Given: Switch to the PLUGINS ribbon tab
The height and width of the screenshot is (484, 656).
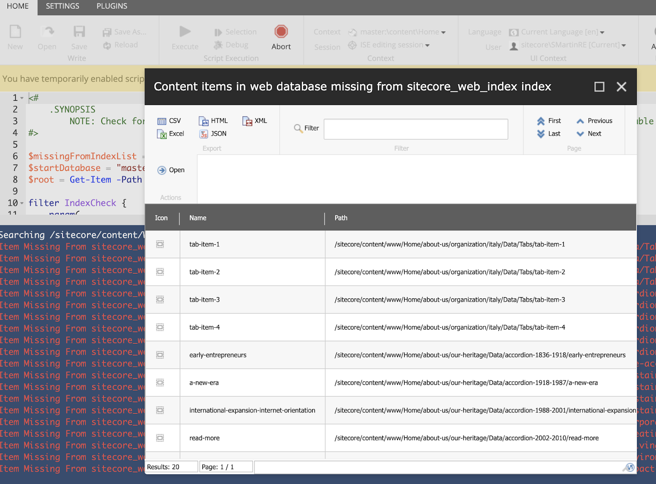Looking at the screenshot, I should 112,7.
